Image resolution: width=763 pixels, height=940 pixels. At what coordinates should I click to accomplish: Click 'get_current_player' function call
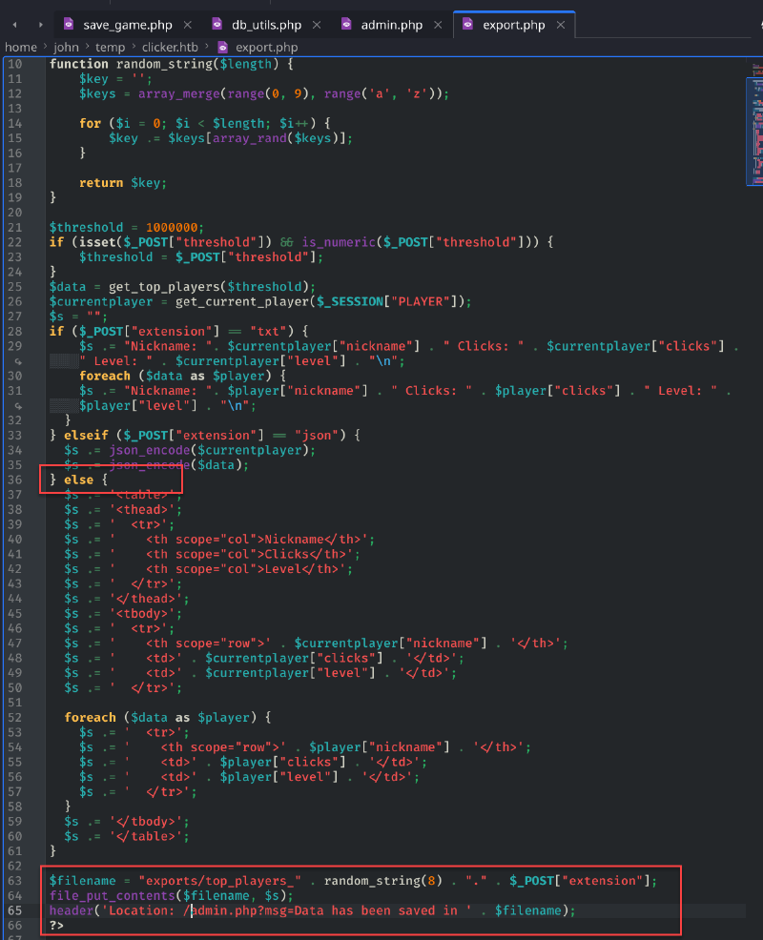[241, 301]
